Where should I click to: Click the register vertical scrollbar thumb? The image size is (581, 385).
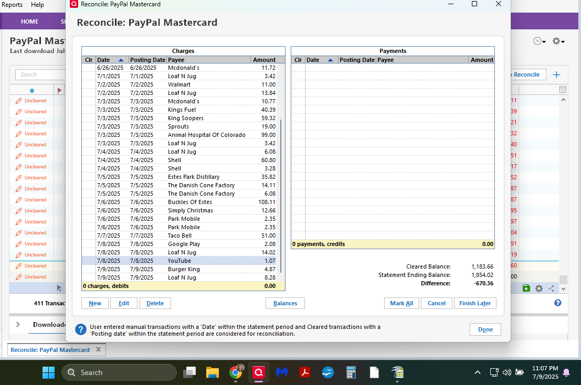563,280
